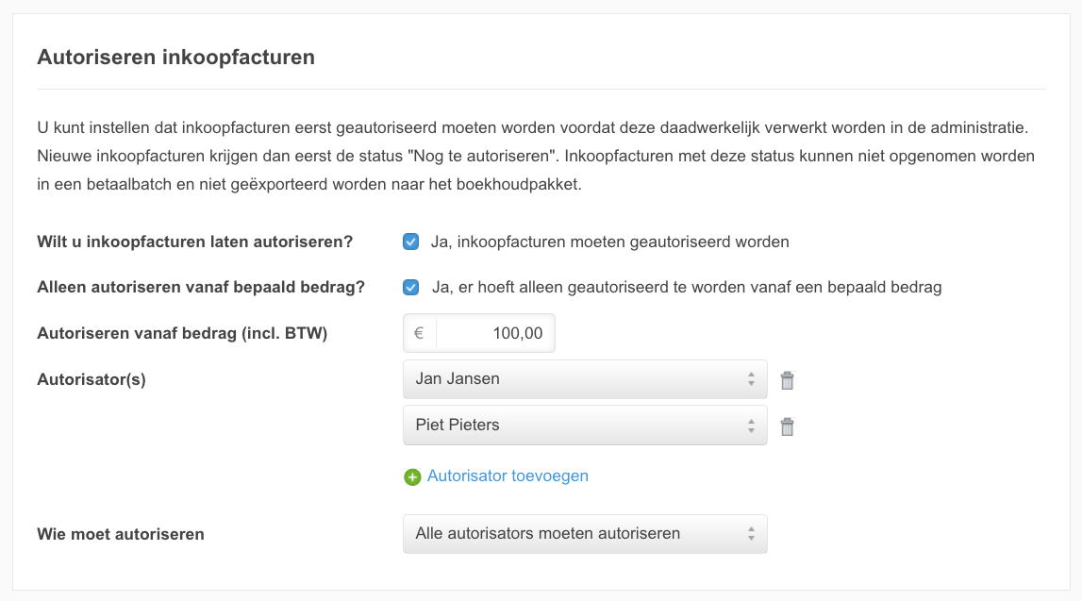Screen dimensions: 1082x601
Task: Delete the Jan Jansen autorisator via trash icon
Action: coord(788,380)
